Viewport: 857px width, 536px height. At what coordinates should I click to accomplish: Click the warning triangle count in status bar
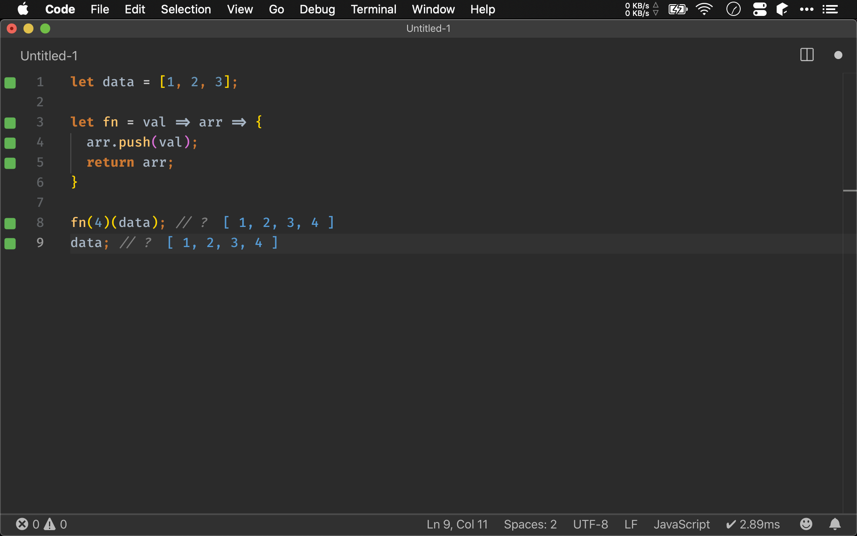(56, 524)
